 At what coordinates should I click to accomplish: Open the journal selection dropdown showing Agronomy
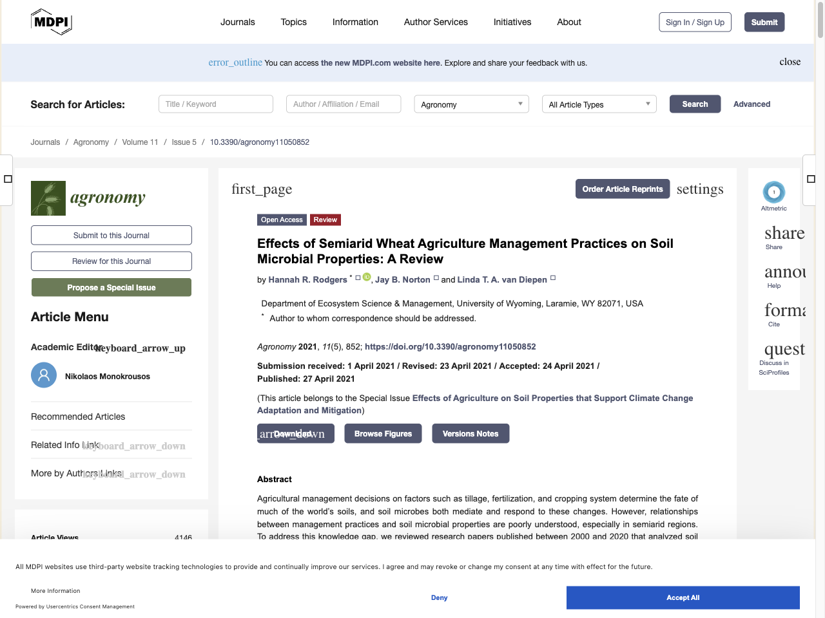pos(471,104)
